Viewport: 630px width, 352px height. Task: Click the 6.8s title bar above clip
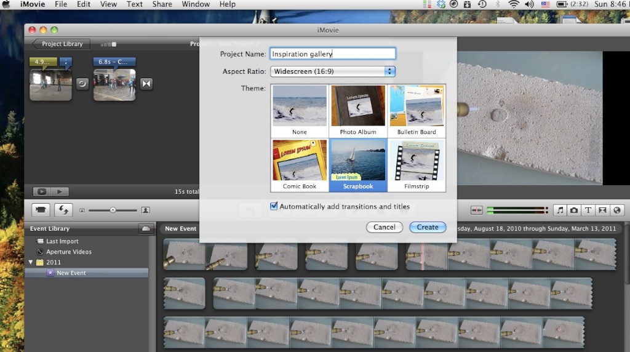(114, 62)
